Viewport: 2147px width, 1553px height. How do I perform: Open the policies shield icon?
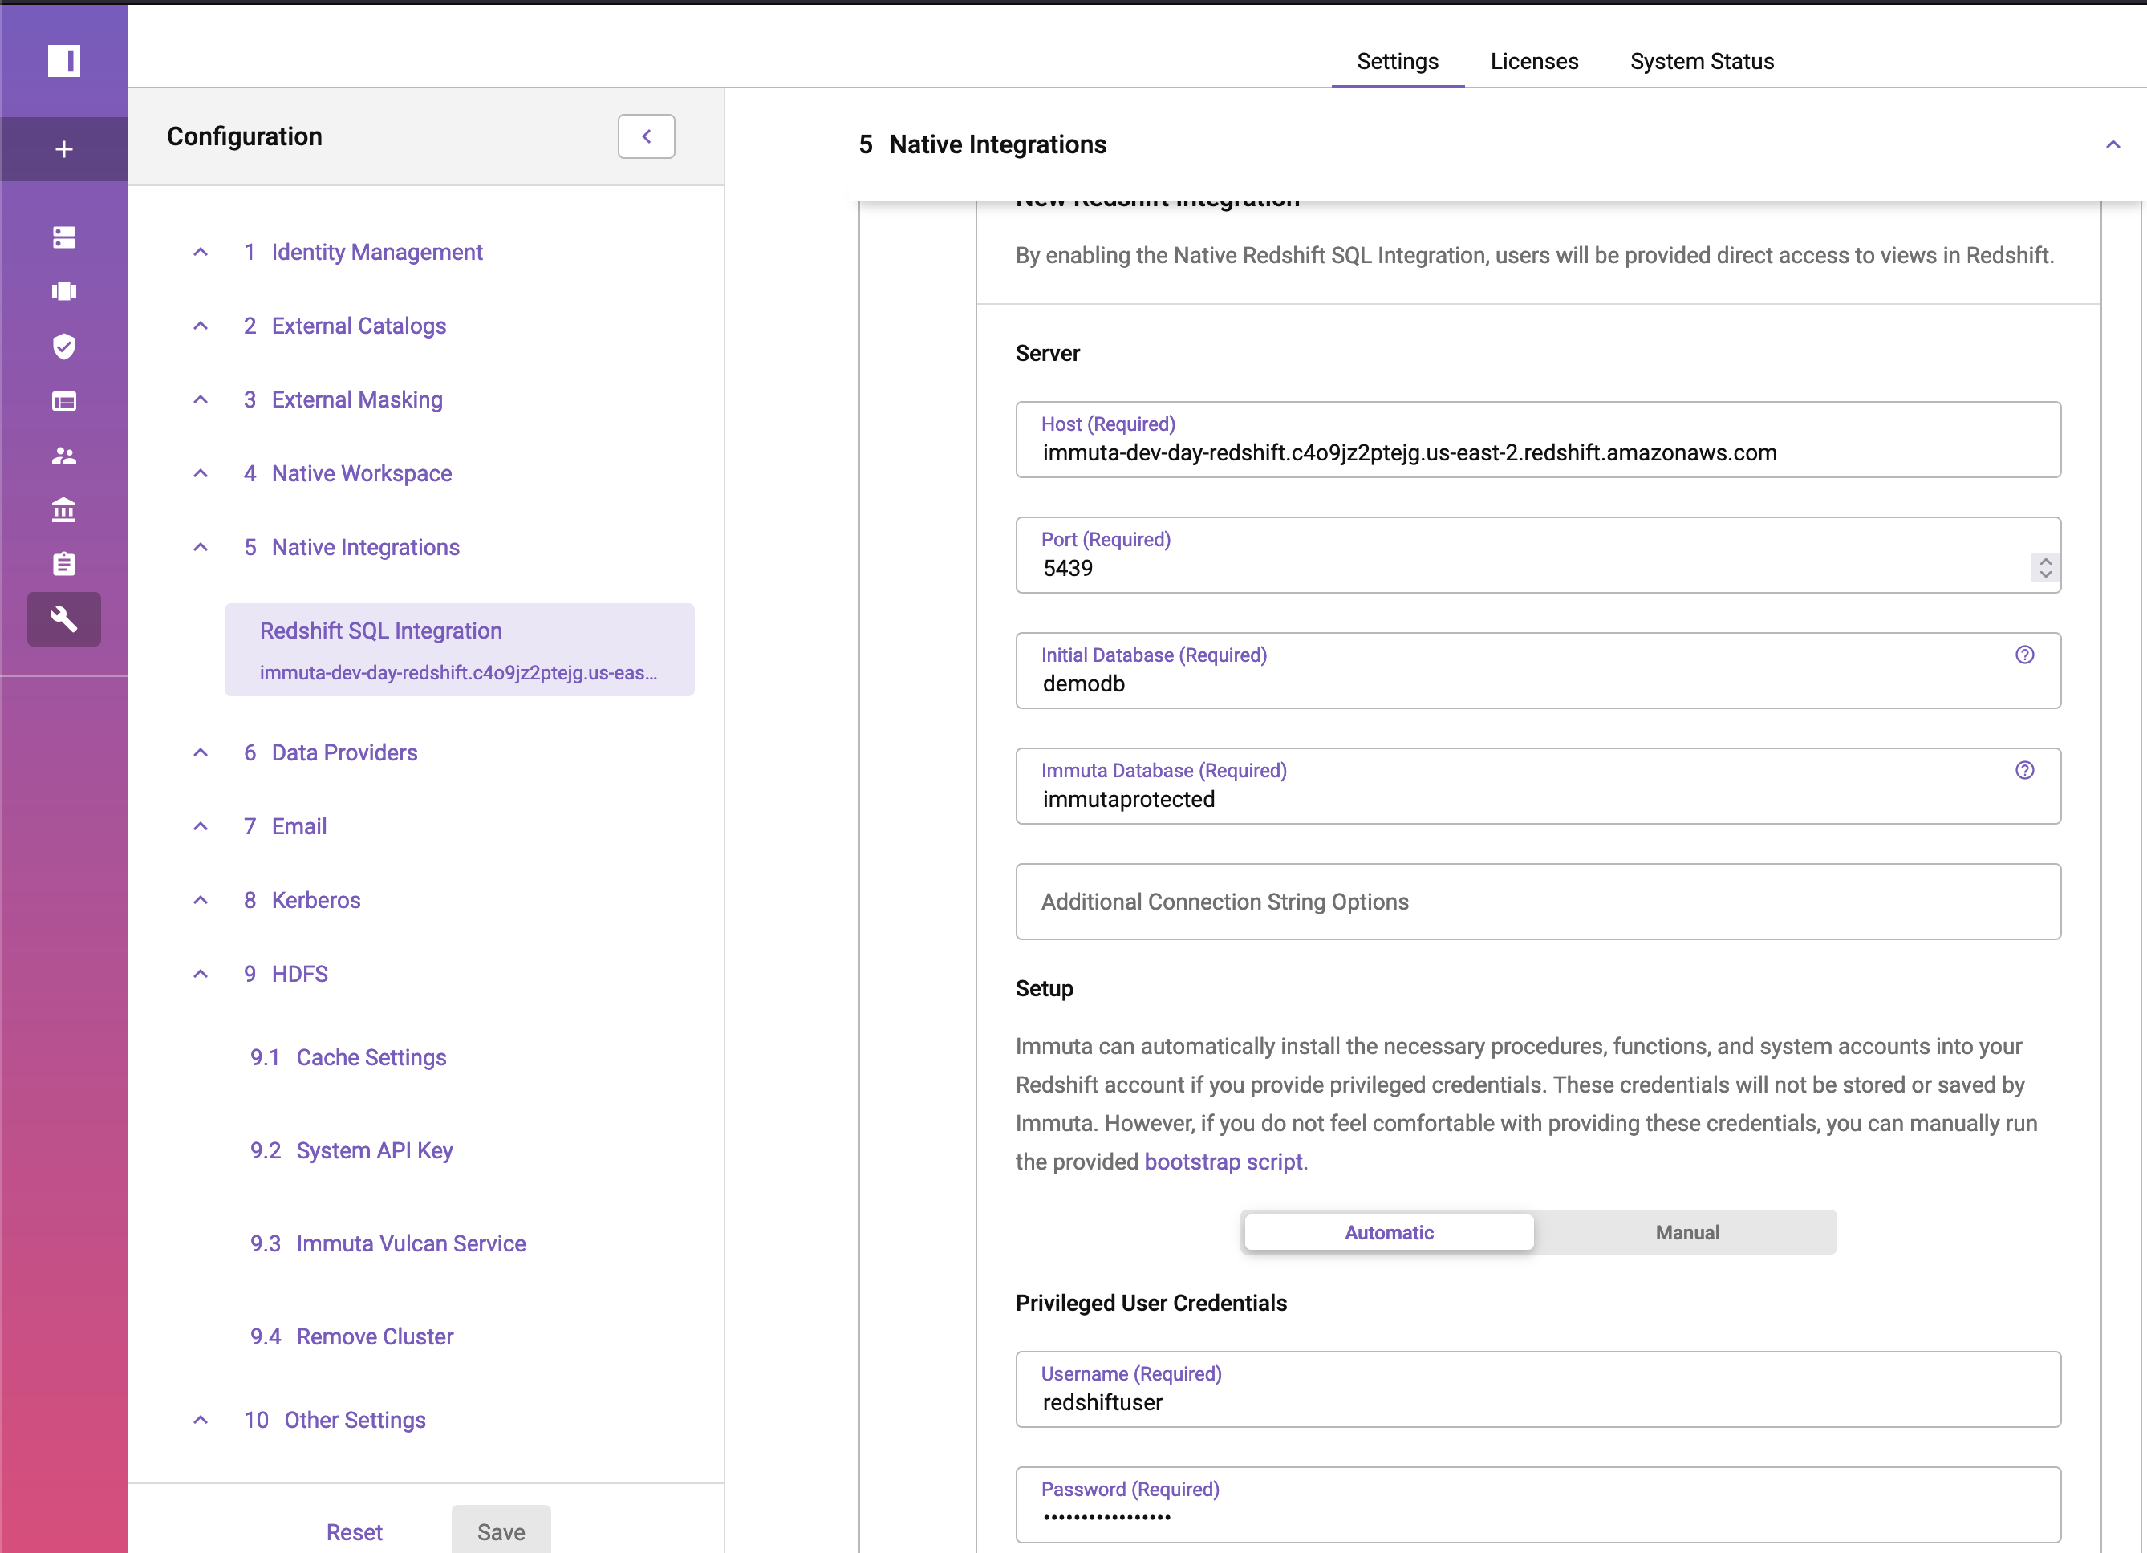tap(63, 347)
